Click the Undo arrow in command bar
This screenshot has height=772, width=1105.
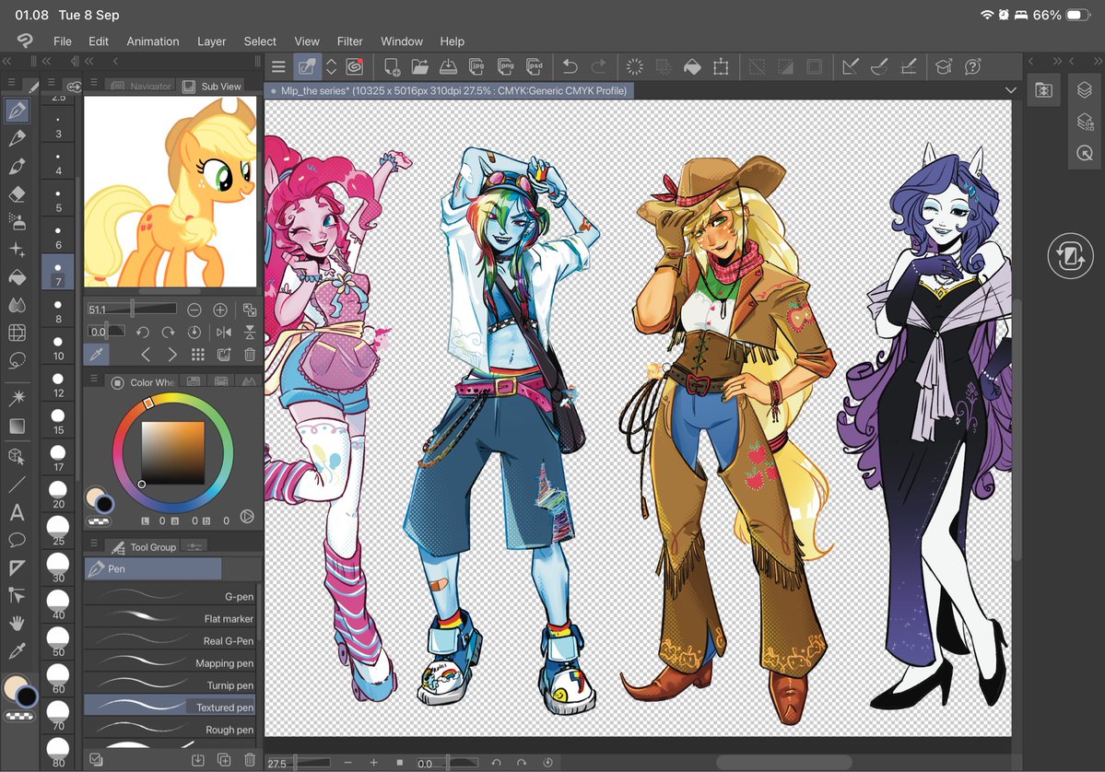click(570, 67)
